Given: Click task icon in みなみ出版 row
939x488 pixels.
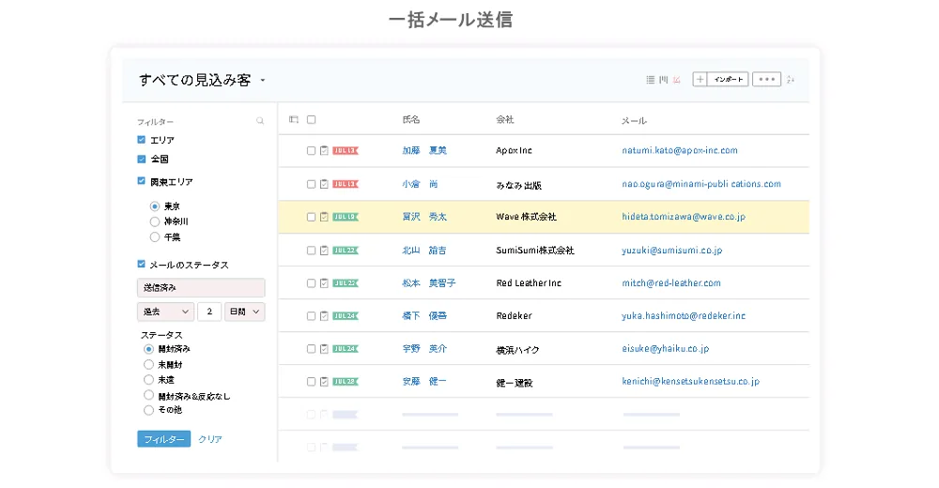Looking at the screenshot, I should [324, 184].
